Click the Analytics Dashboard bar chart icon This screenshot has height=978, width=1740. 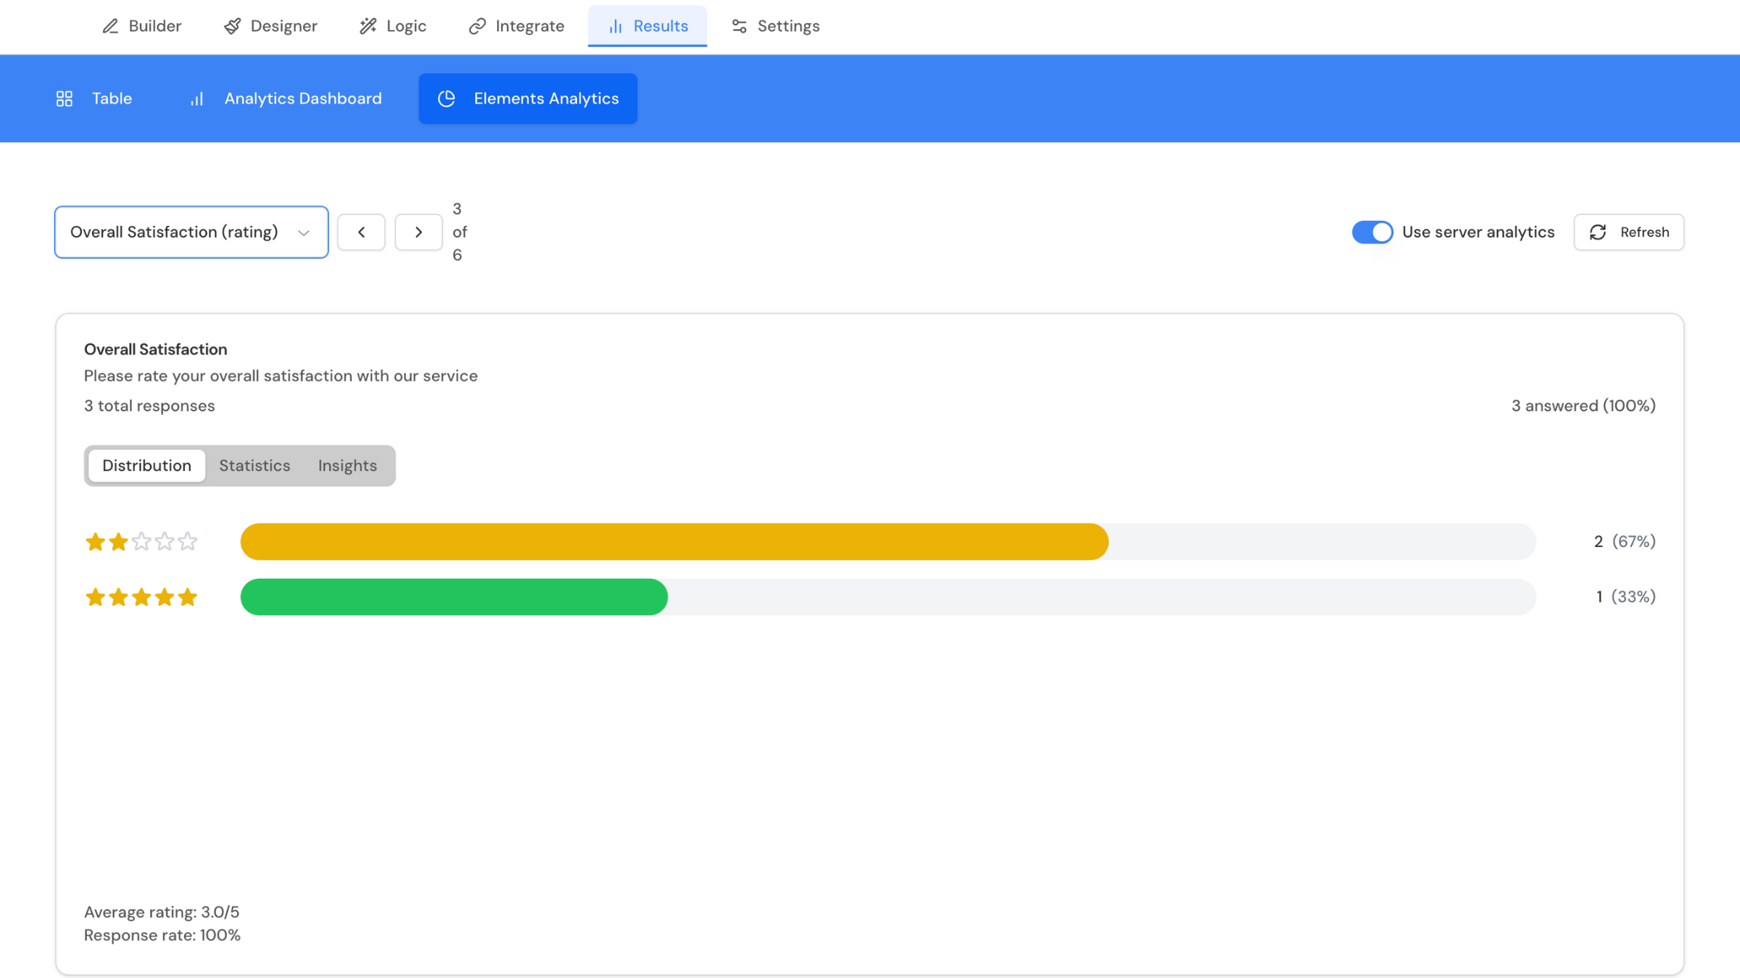[197, 99]
